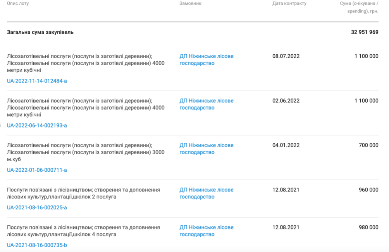Click the contract date 04.01.2022
This screenshot has height=252, width=389.
pyautogui.click(x=286, y=145)
